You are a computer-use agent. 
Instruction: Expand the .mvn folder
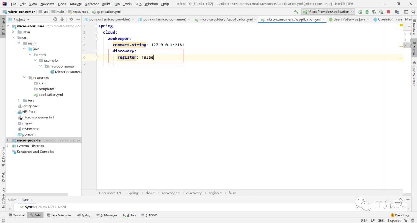pyautogui.click(x=13, y=32)
